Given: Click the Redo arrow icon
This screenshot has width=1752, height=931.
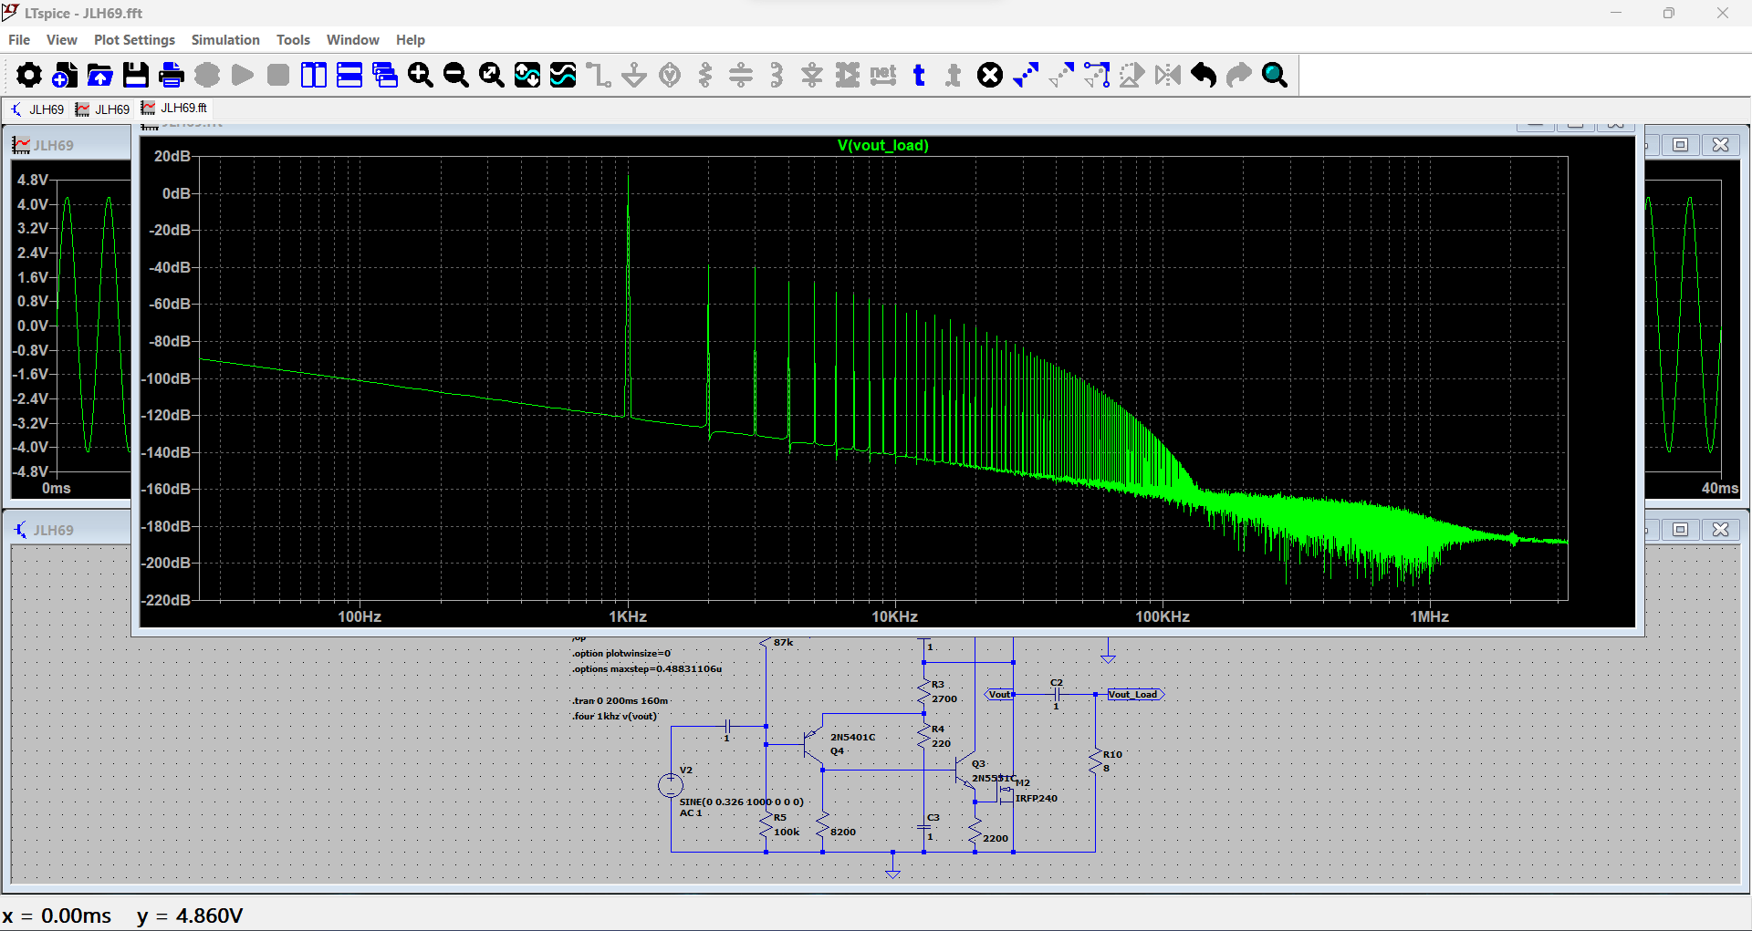Looking at the screenshot, I should point(1239,75).
